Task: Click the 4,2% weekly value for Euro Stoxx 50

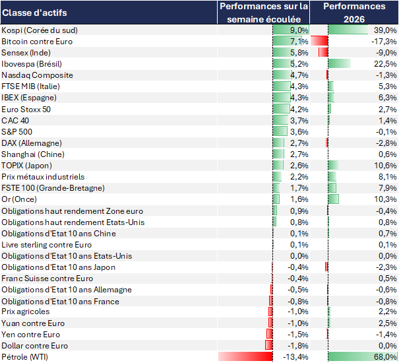Action: pos(299,110)
